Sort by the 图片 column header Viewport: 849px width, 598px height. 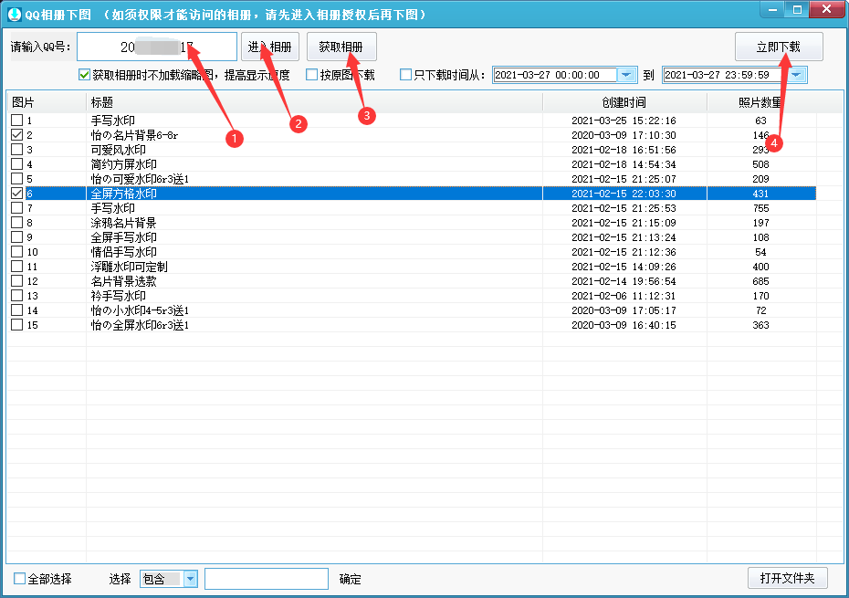point(46,102)
